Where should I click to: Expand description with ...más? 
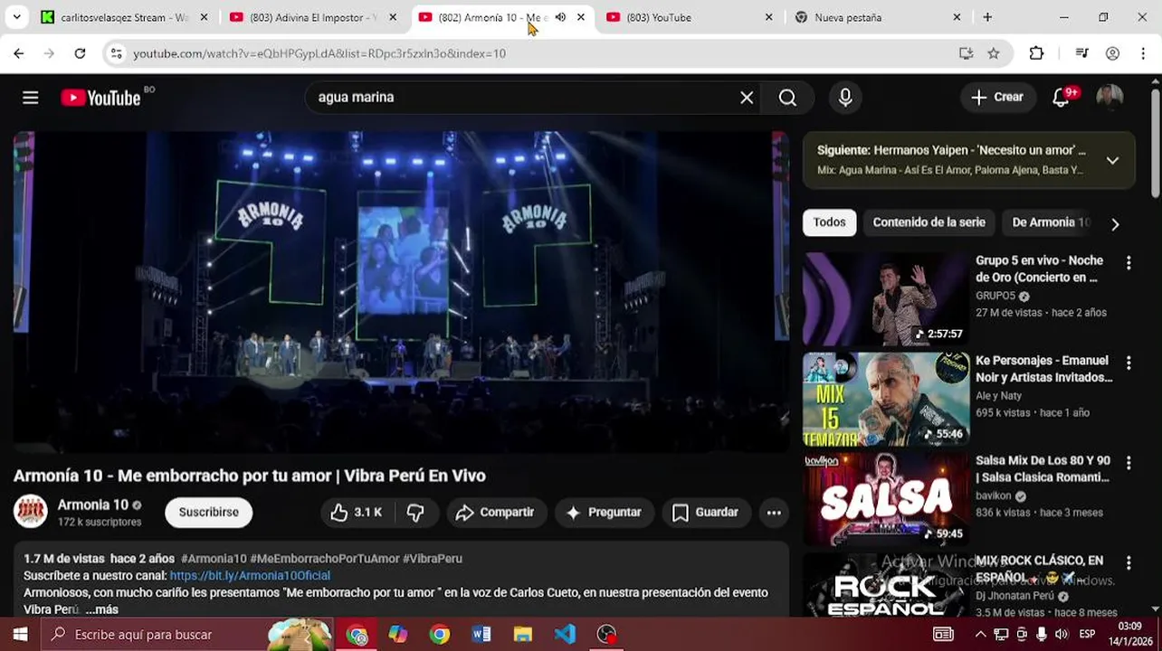pos(101,610)
